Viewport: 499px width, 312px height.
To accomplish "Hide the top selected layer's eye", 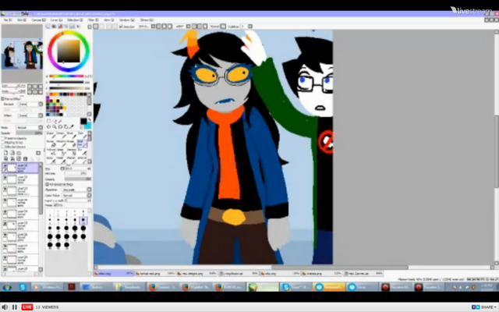I will 5,166.
